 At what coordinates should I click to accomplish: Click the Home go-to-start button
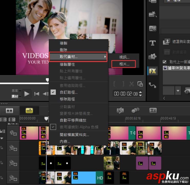tap(37, 94)
